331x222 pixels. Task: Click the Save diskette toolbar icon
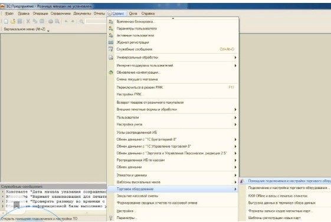click(x=20, y=21)
